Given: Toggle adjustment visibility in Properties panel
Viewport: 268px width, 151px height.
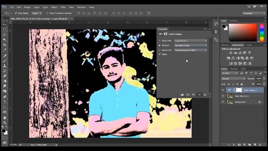Looking at the screenshot, I should [199, 95].
